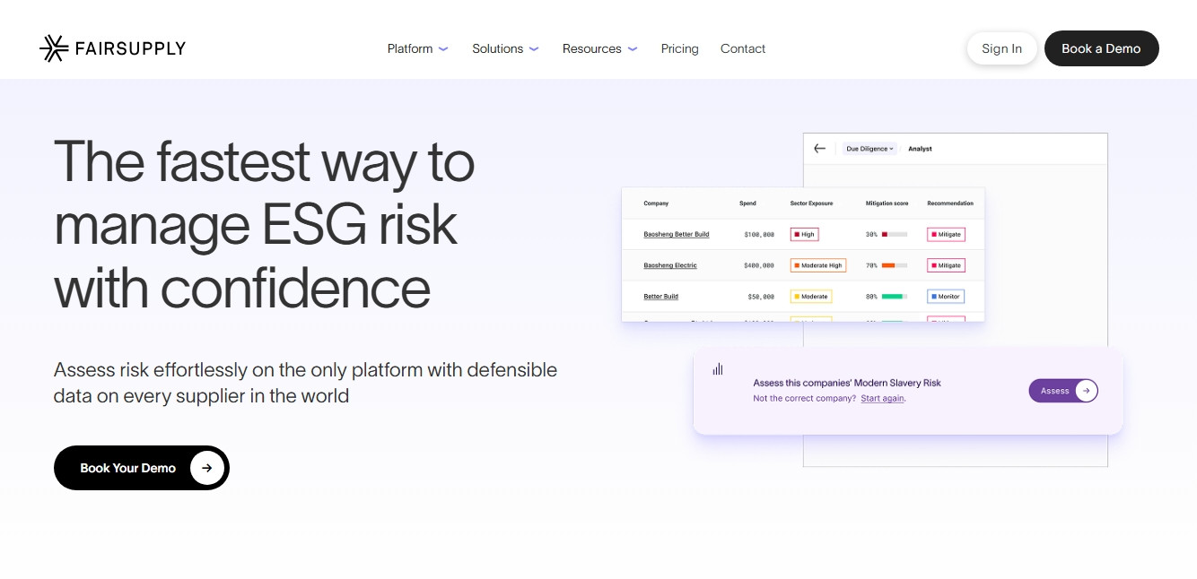Click the Sign In button
Screen dimensions: 1197x579
pyautogui.click(x=1001, y=48)
